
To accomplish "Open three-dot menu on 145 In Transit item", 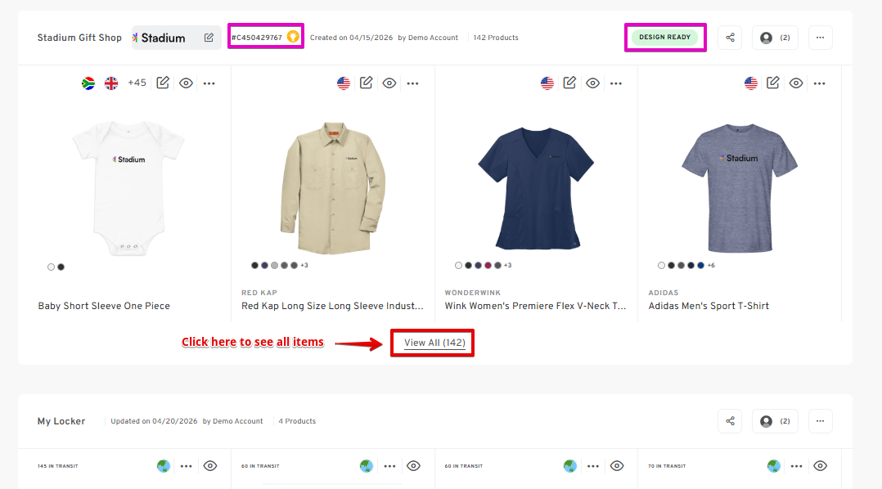I will click(187, 466).
